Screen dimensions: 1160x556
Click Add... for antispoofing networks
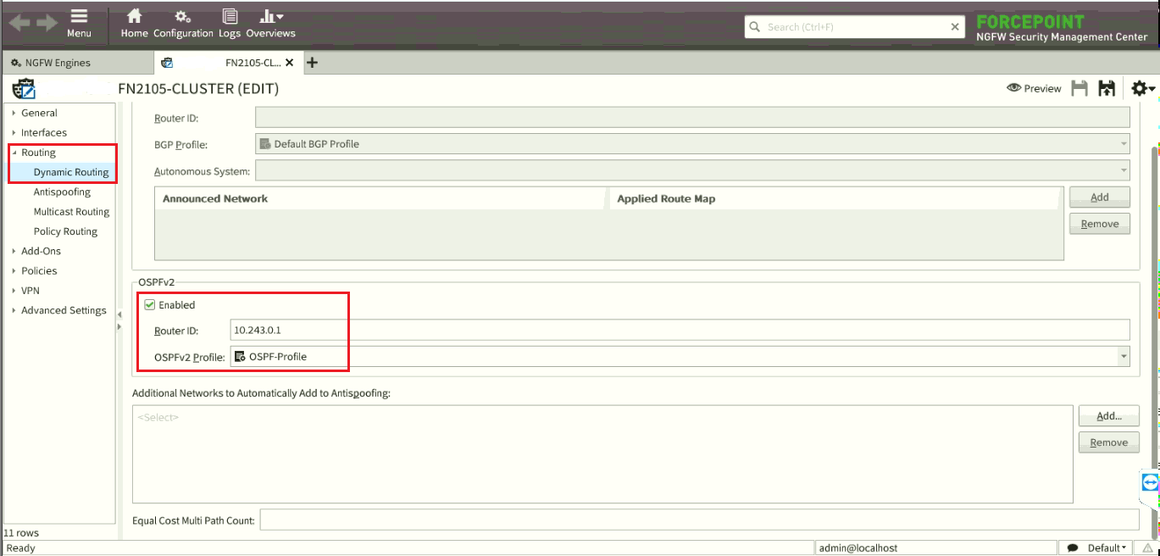[1108, 416]
